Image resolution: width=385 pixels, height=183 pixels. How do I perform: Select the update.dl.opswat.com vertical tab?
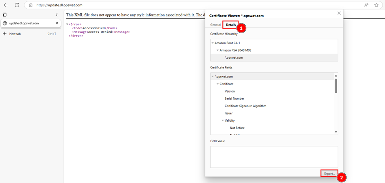coord(31,23)
